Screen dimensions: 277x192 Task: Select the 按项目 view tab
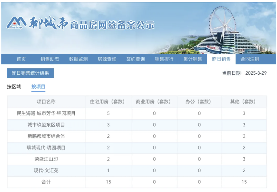38,86
